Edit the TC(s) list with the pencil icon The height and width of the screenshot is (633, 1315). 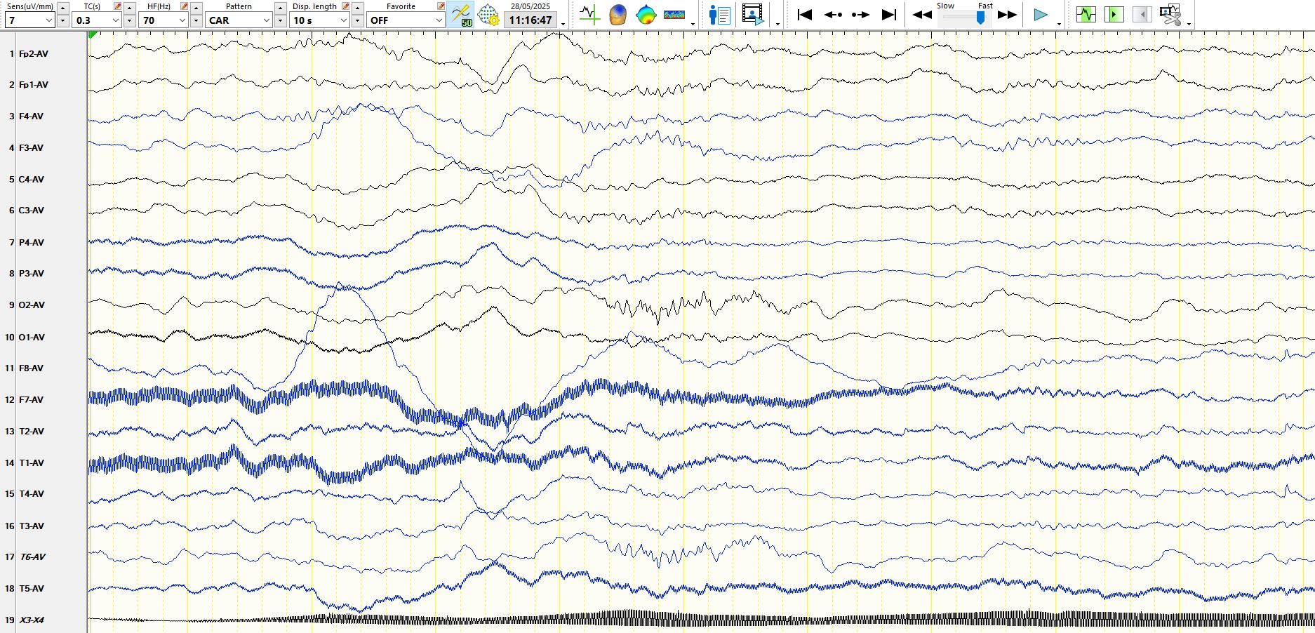(x=117, y=6)
